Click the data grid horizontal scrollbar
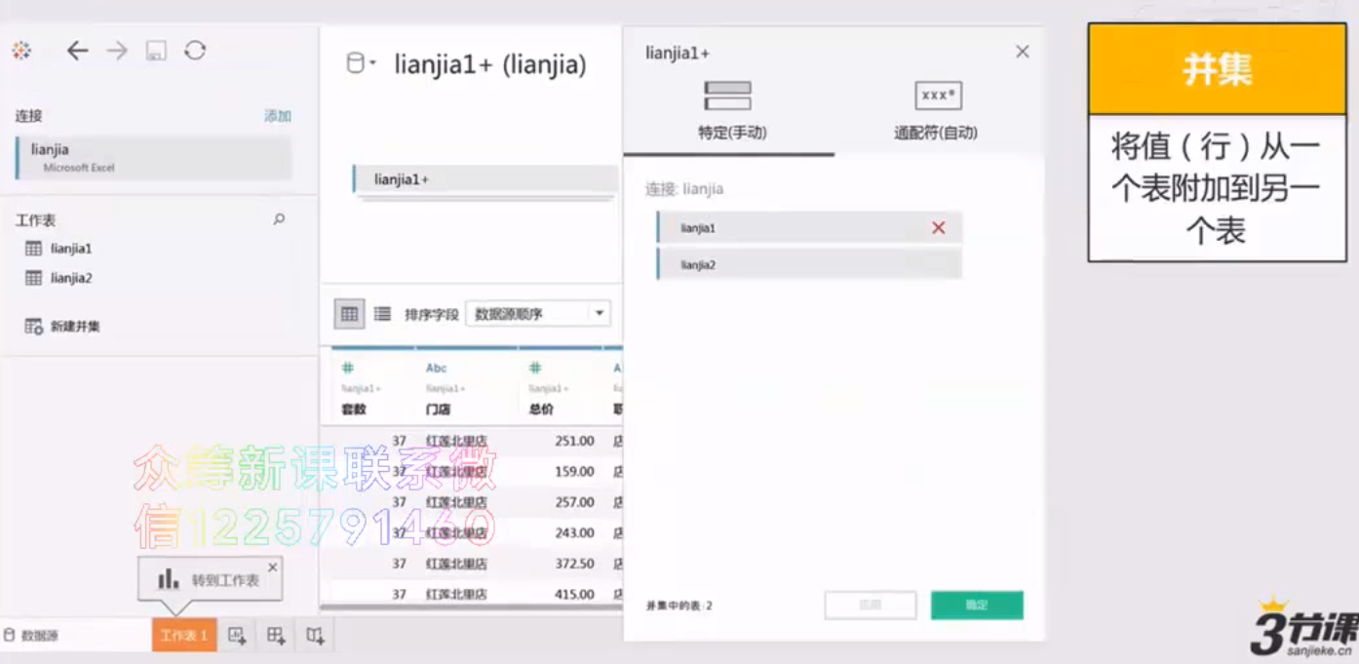This screenshot has height=664, width=1359. coord(471,609)
